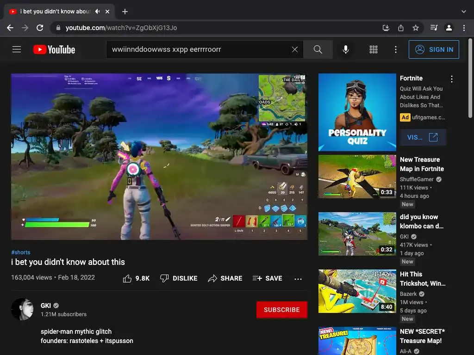Click the ShuffleGamer channel name

pyautogui.click(x=417, y=179)
